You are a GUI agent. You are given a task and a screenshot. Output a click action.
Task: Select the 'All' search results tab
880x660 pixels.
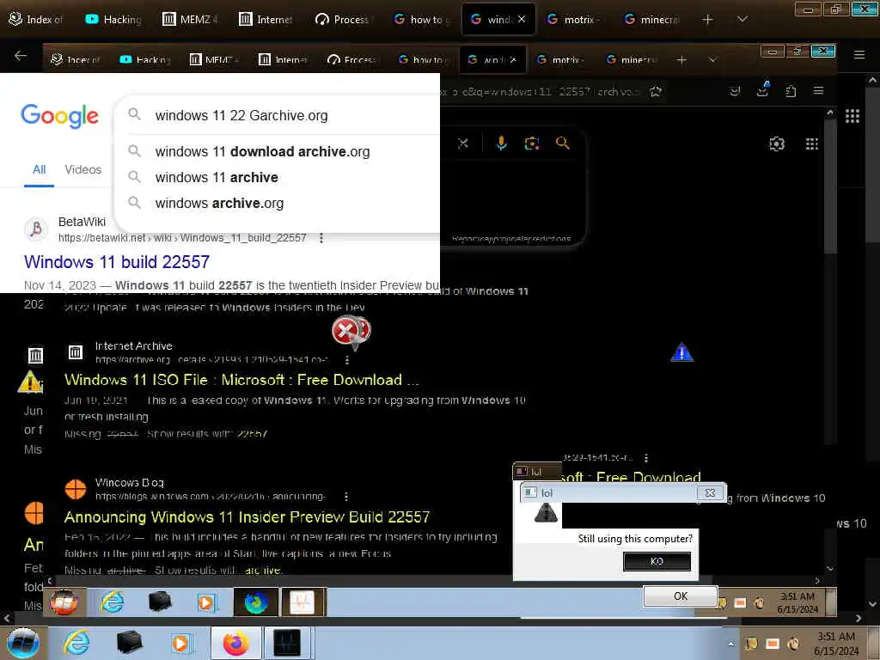click(40, 169)
